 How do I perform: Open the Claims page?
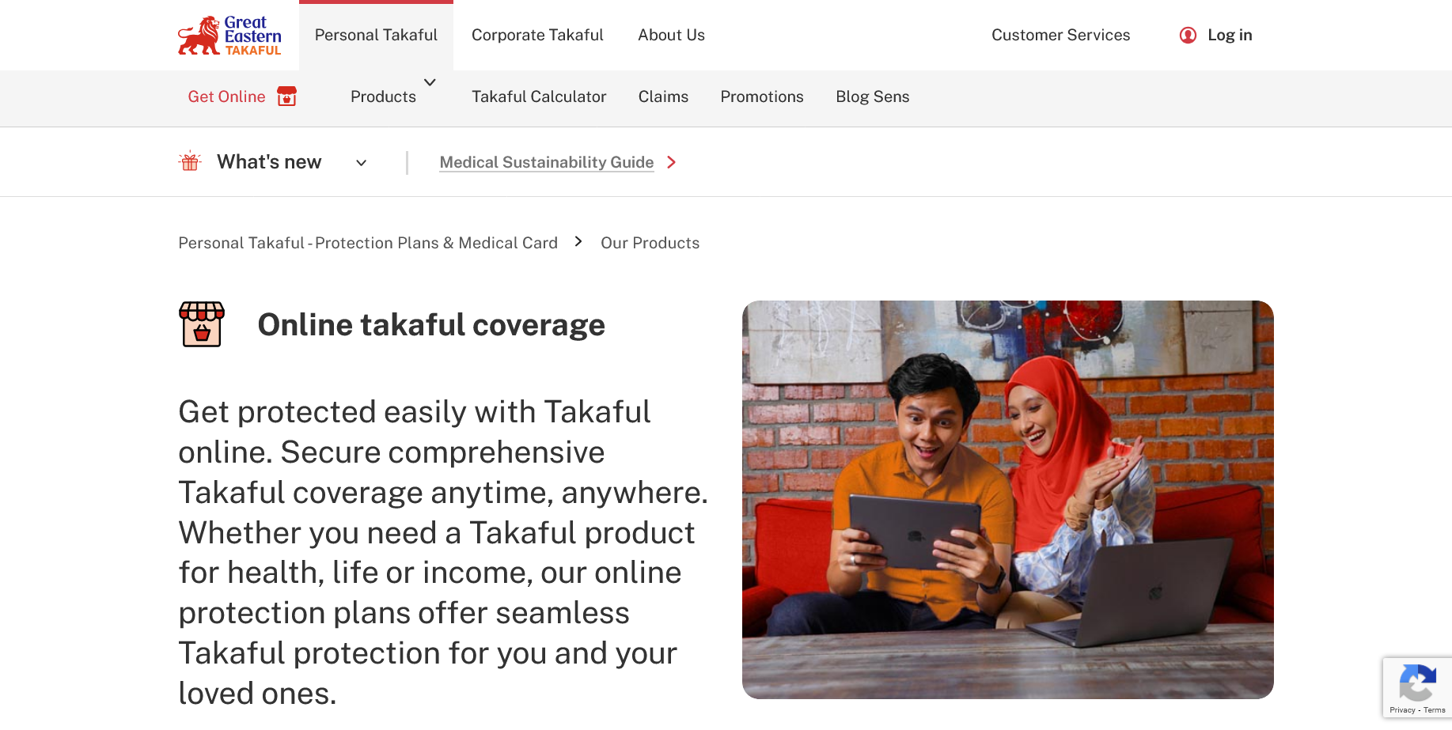pyautogui.click(x=663, y=96)
